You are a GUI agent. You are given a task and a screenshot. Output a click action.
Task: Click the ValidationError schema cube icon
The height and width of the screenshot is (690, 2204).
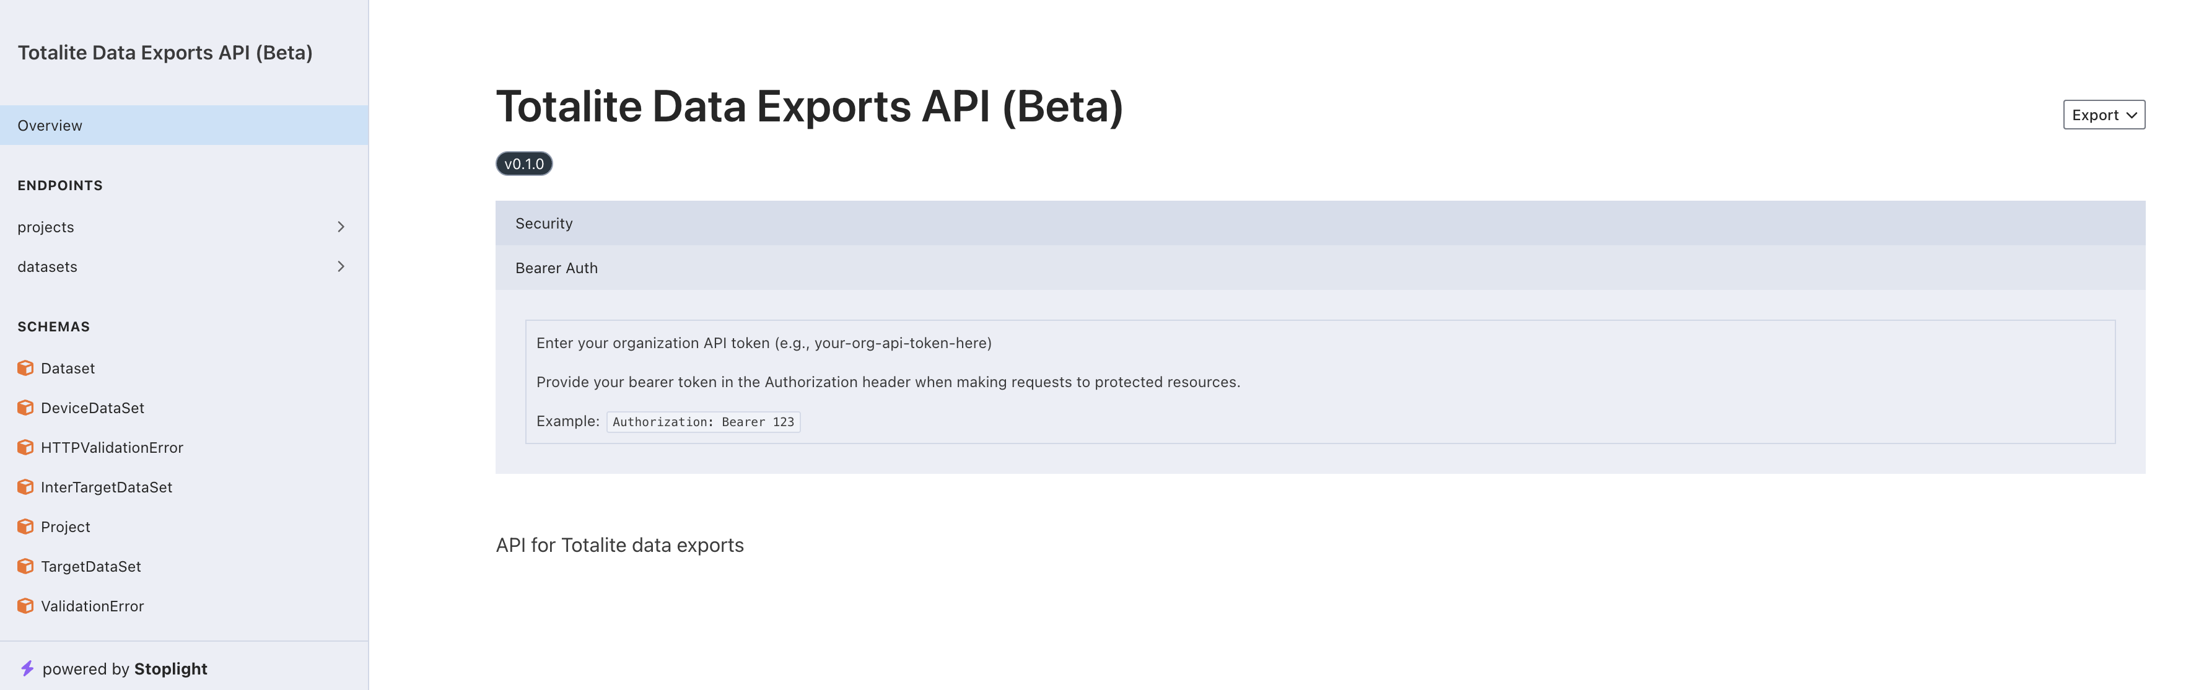pyautogui.click(x=25, y=605)
